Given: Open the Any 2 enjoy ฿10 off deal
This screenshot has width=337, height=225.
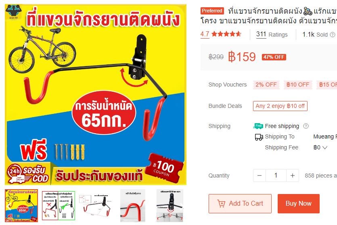Looking at the screenshot, I should [x=280, y=106].
